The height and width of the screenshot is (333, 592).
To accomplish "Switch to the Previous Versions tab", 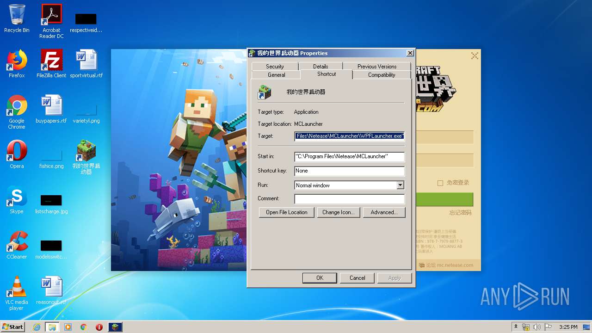I will point(377,67).
